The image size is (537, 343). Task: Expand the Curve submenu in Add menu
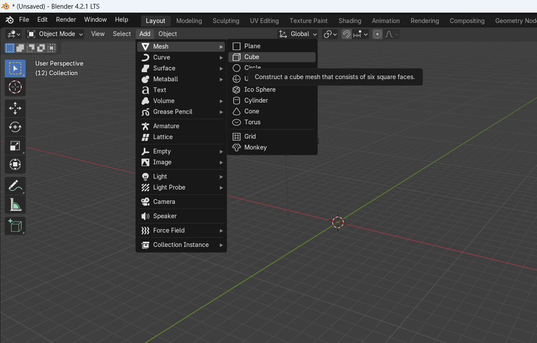coord(181,57)
